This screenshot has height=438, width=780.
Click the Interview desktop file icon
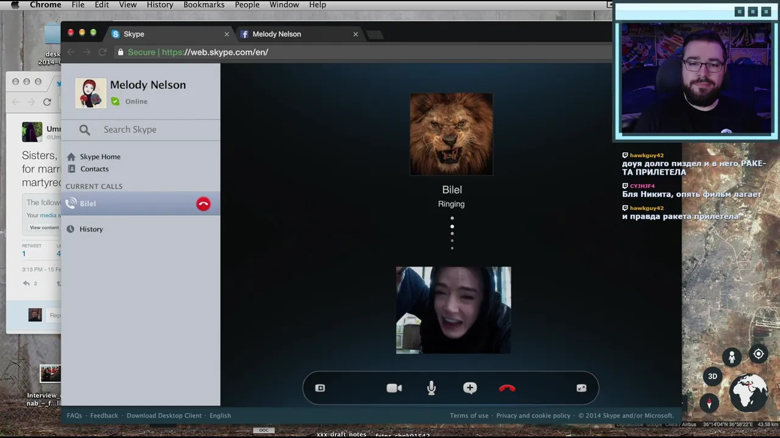tap(50, 374)
